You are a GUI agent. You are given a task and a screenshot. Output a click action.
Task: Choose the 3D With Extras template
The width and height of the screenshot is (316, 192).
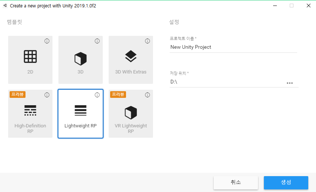(x=131, y=60)
